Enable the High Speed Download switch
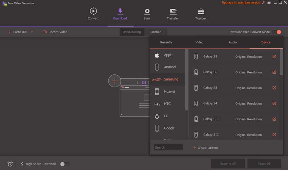Screen dimensions: 288x170 pos(65,164)
